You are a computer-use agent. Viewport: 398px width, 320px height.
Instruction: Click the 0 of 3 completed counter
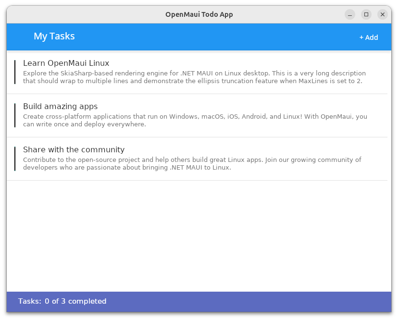(75, 301)
